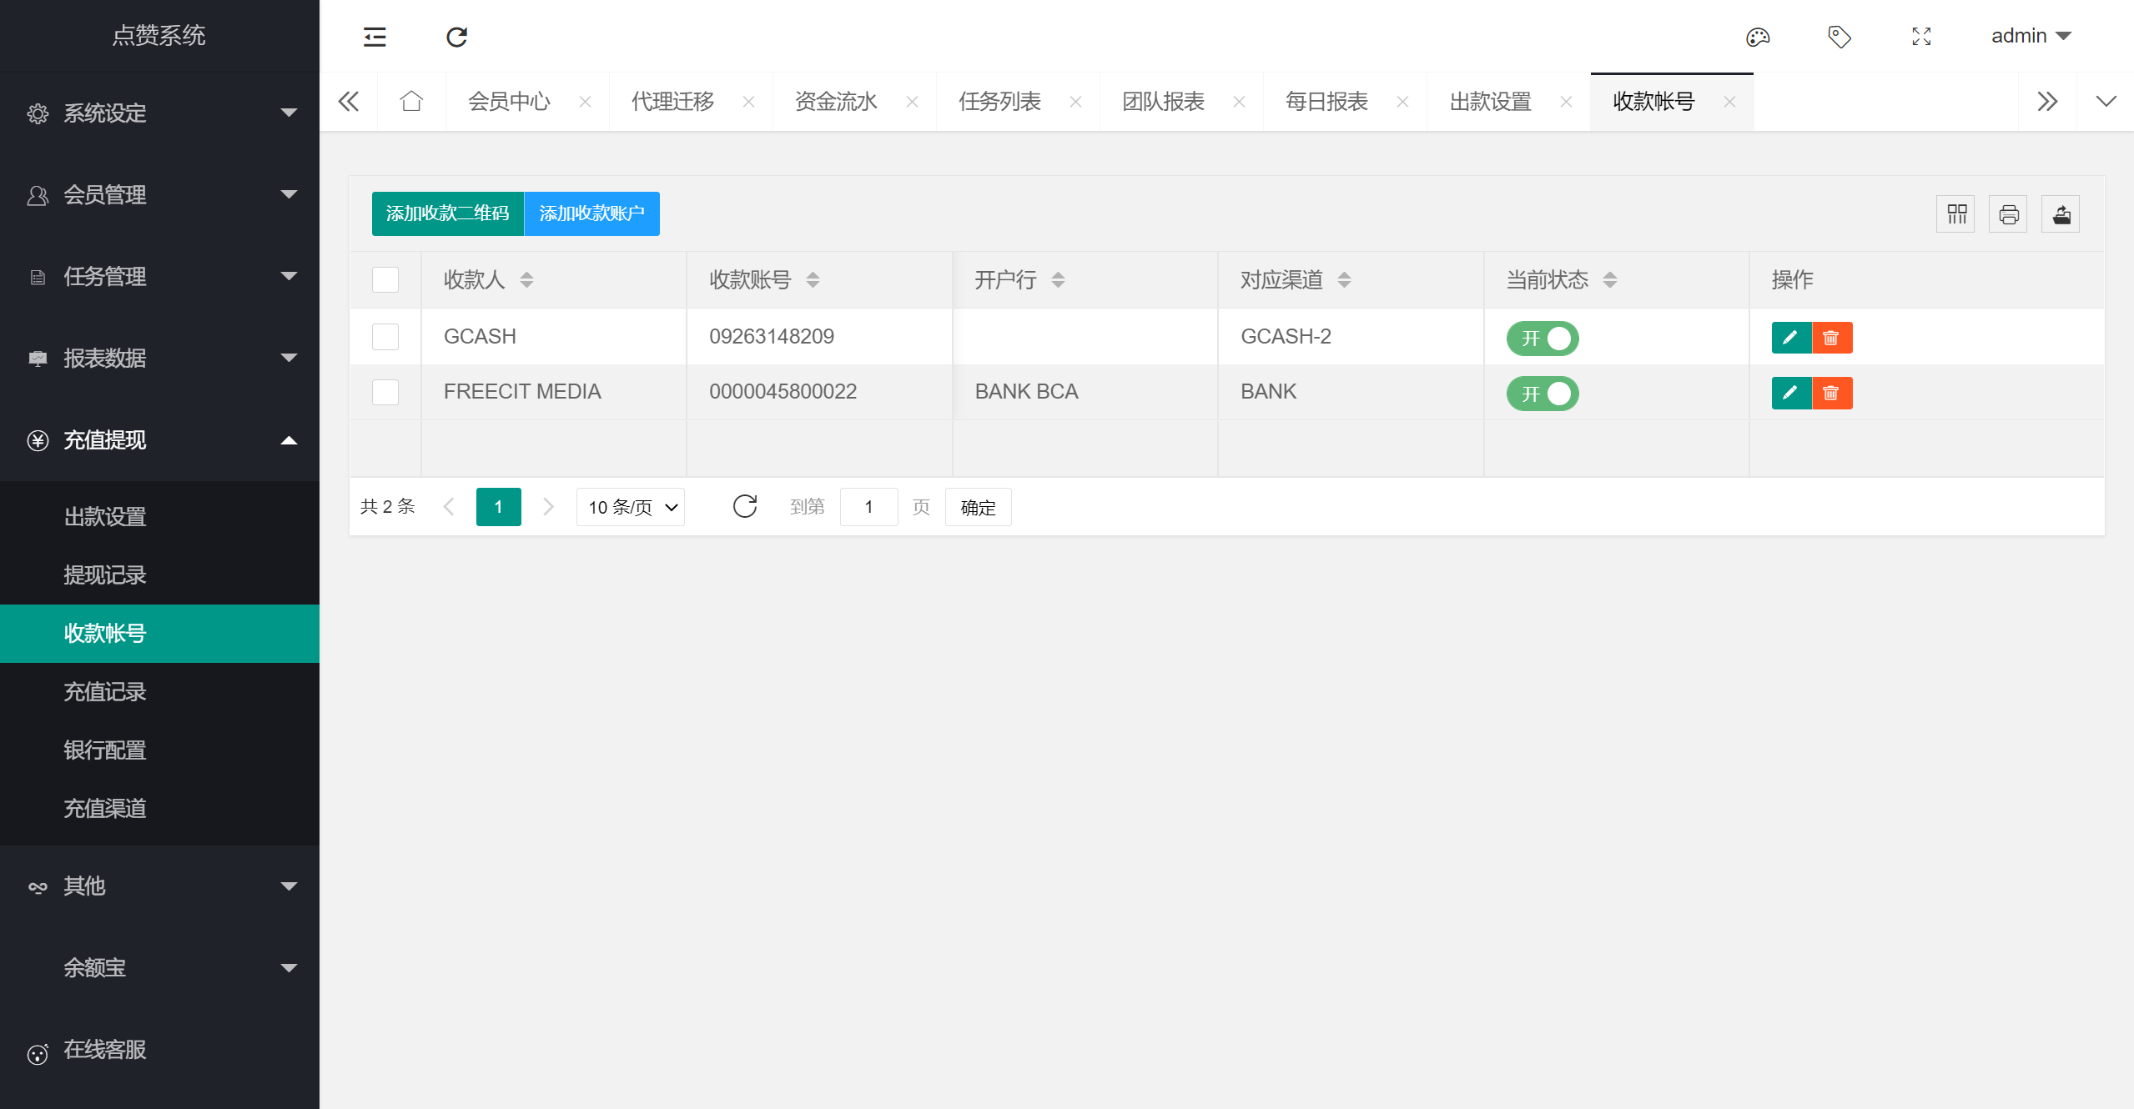Image resolution: width=2134 pixels, height=1109 pixels.
Task: Click the theme palette icon in header
Action: click(x=1757, y=37)
